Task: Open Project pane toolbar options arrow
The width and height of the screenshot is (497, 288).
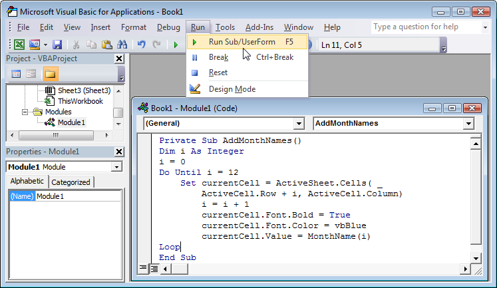Action: tap(121, 74)
